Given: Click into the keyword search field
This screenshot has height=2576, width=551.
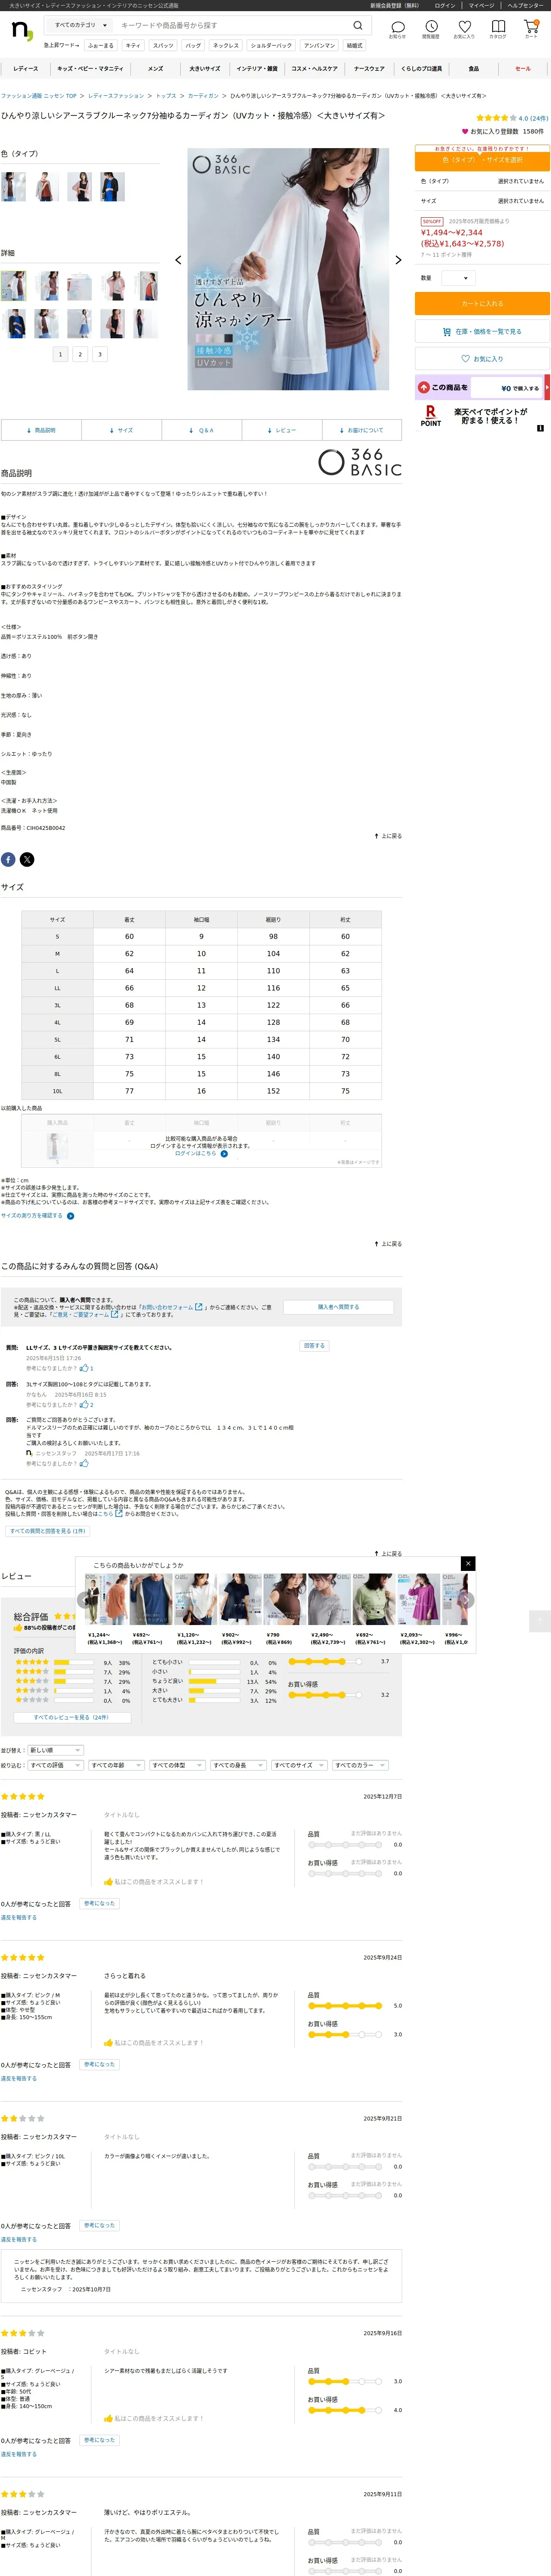Looking at the screenshot, I should pos(233,25).
